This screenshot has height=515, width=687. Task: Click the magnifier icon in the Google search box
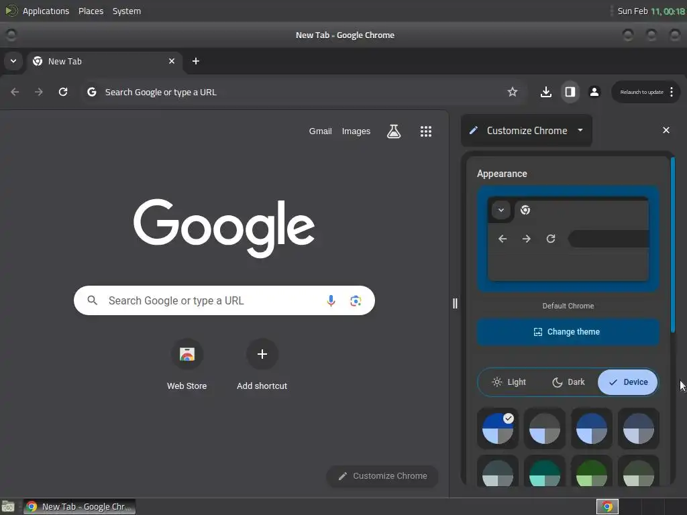93,300
